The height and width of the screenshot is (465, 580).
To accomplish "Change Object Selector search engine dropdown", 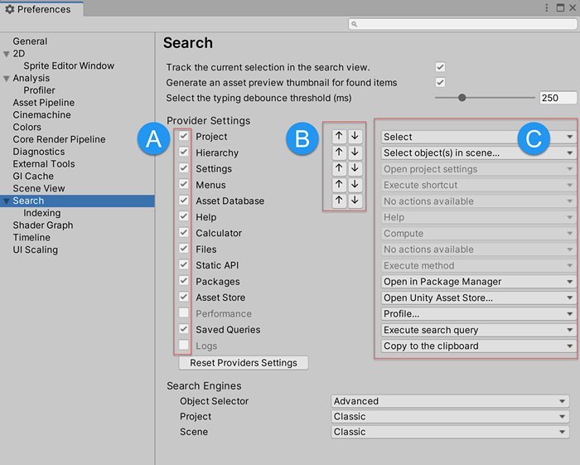I will [x=450, y=401].
